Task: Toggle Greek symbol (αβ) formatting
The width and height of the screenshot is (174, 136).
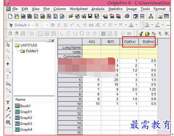Action: click(x=91, y=25)
